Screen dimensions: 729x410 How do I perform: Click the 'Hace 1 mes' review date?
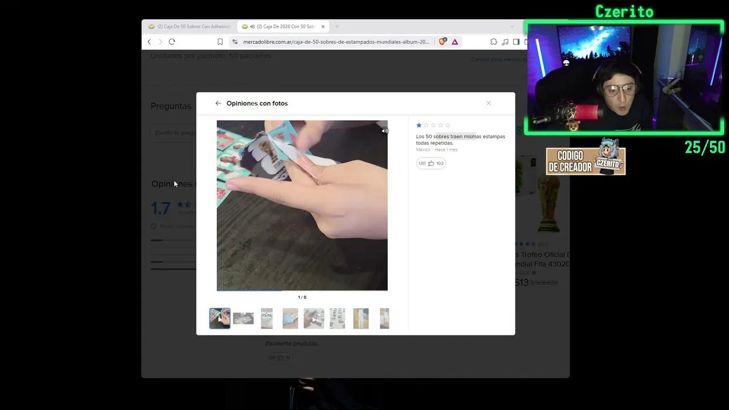(446, 150)
